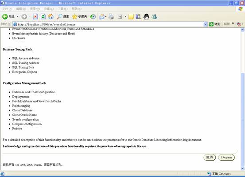
Task: Click the bold license acknowledgement sentence
Action: (75, 146)
